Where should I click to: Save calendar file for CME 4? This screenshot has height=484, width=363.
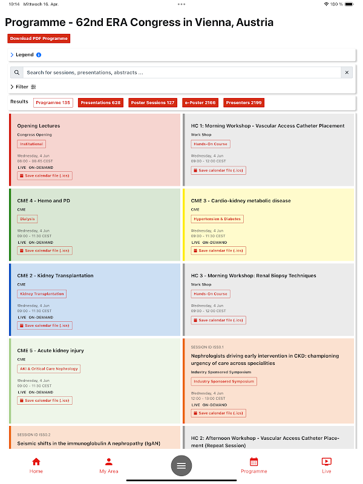point(45,250)
